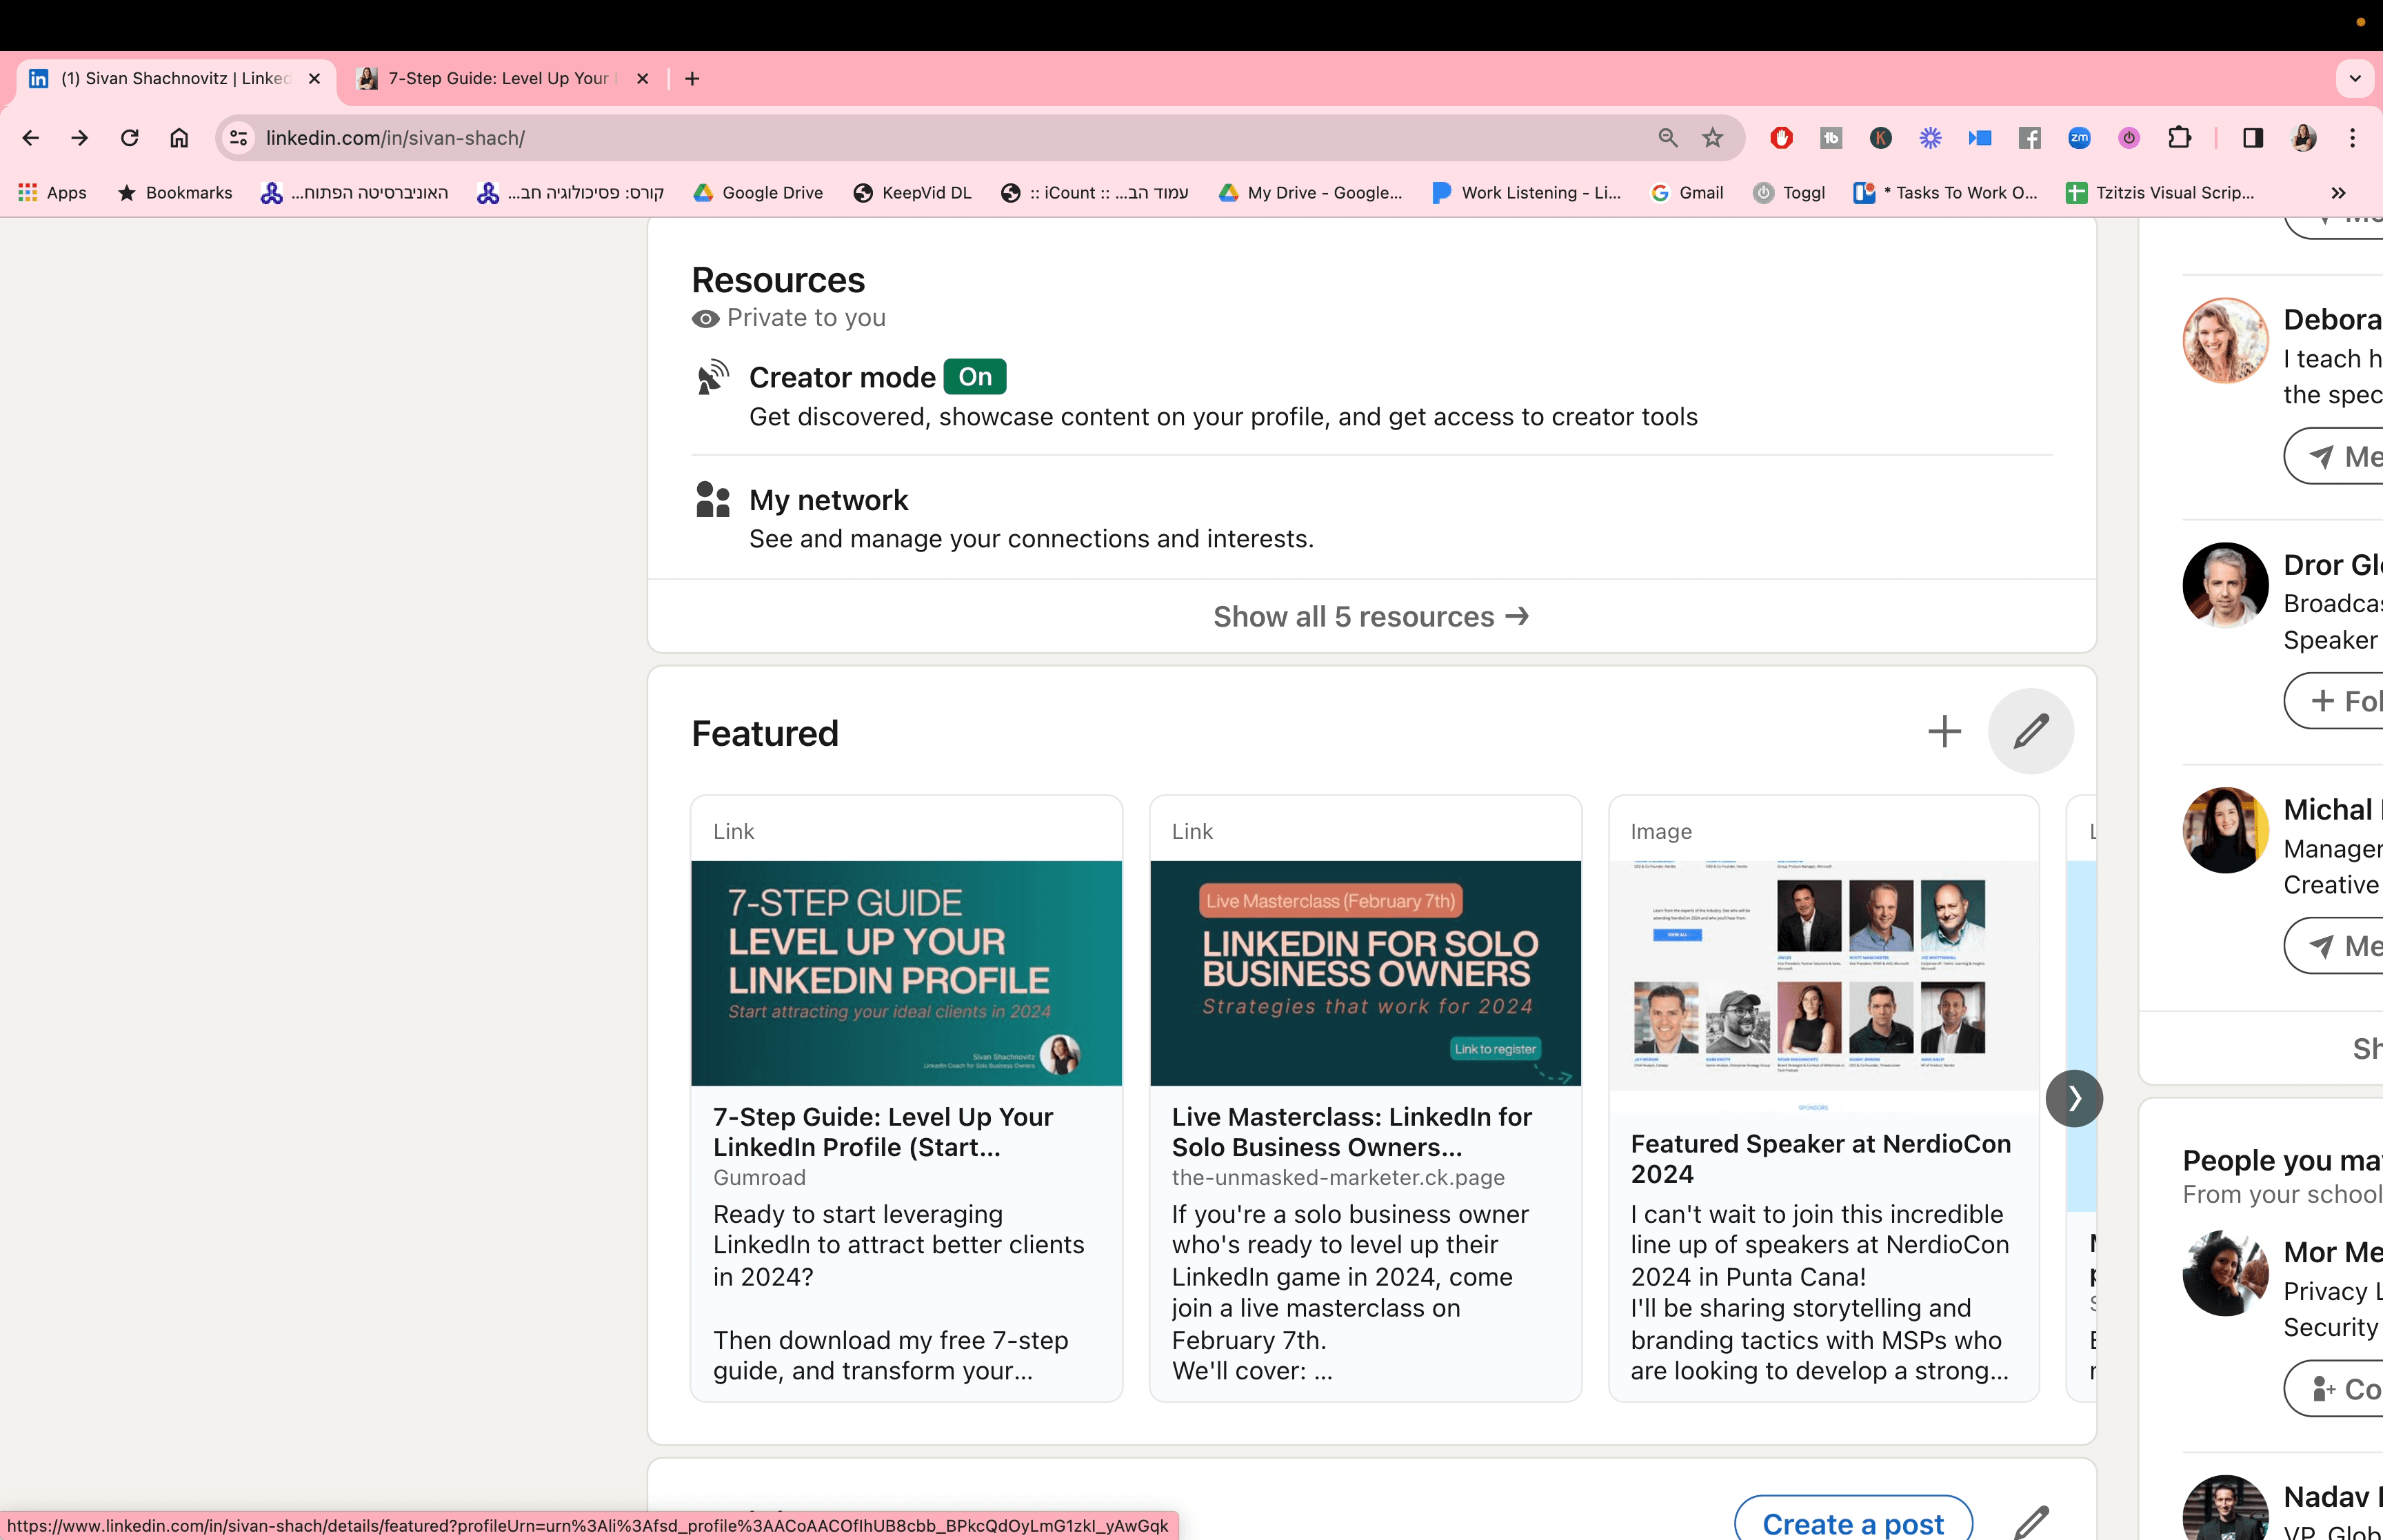Message Deborah from the sidebar
2383x1540 pixels.
2335,456
